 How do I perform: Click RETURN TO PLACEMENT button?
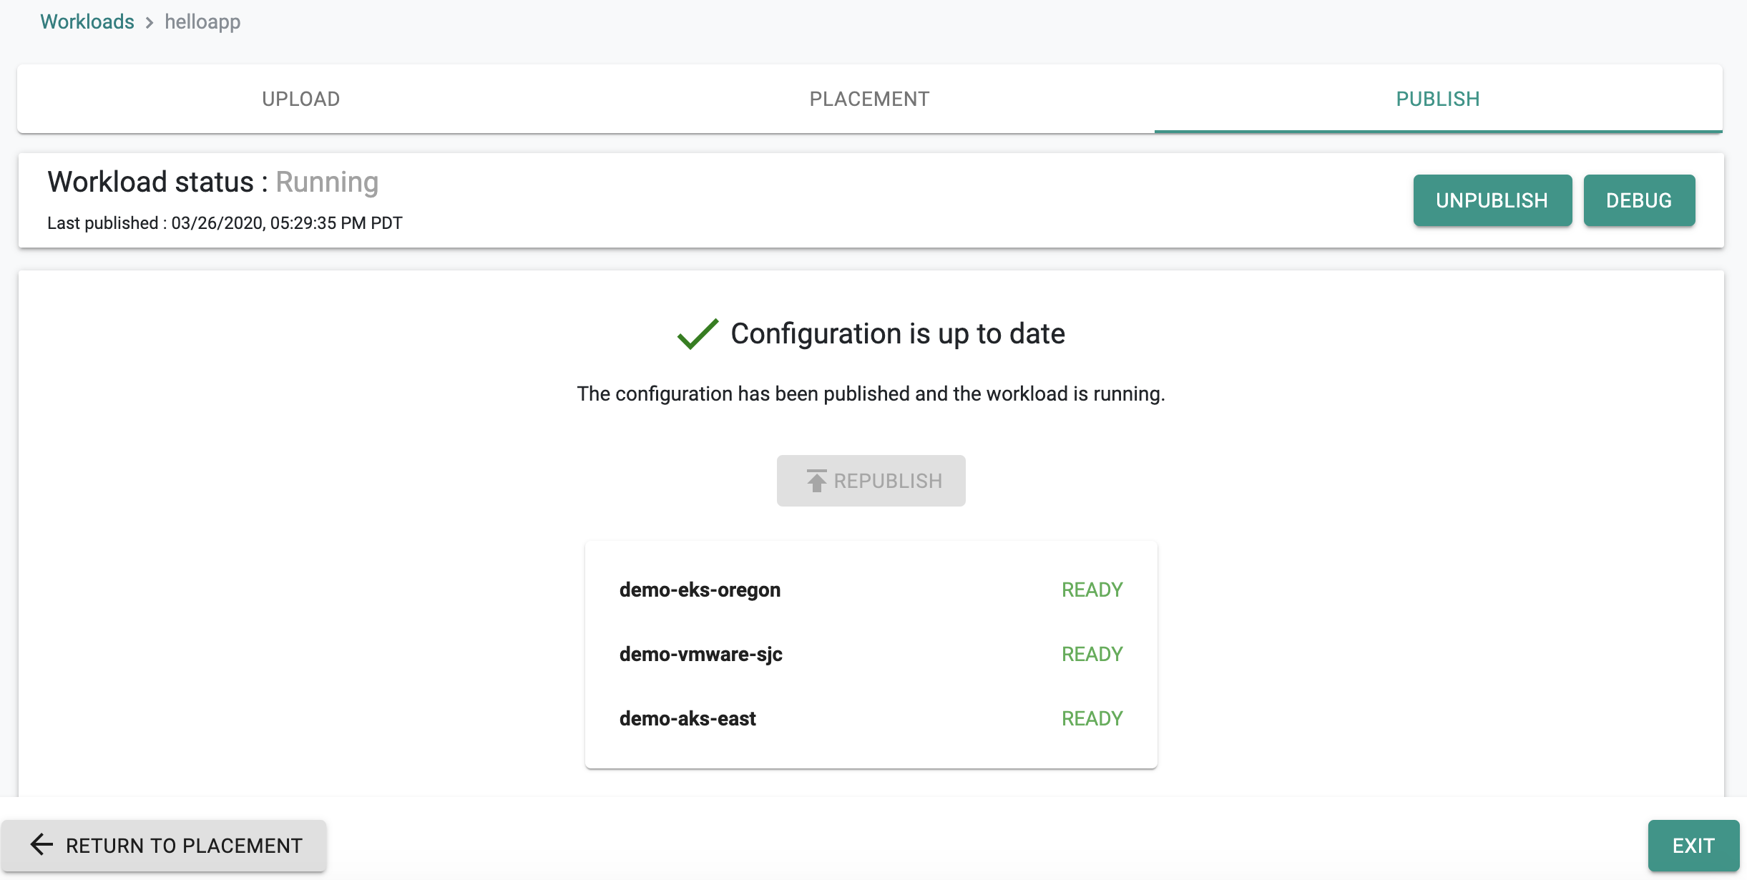click(x=164, y=846)
